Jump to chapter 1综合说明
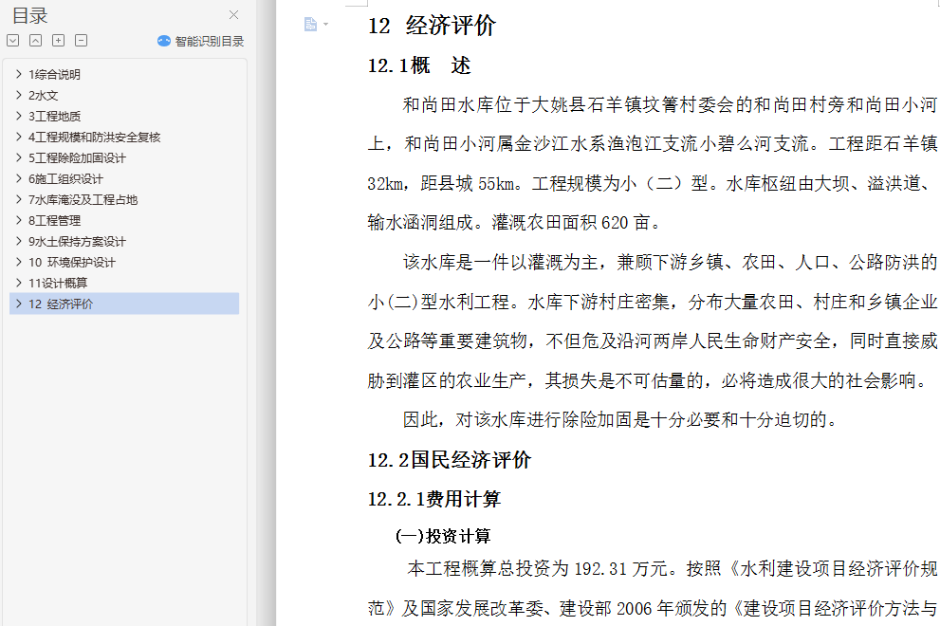The image size is (940, 626). 55,74
